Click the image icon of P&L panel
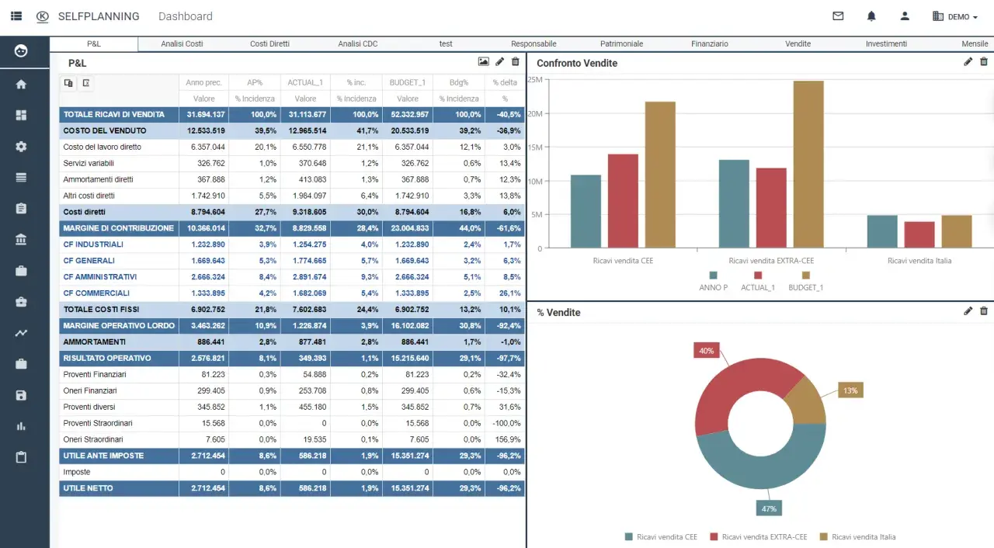Screen dimensions: 994x548 point(484,62)
